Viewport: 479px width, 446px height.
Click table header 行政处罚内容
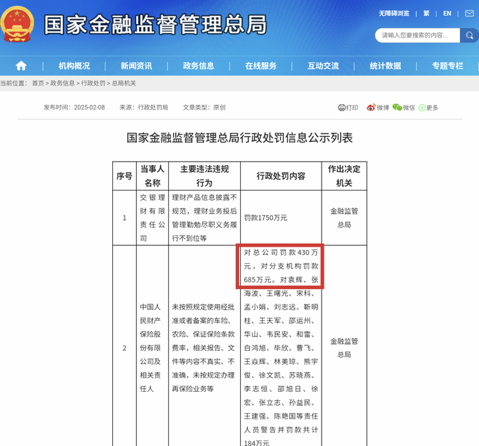tap(281, 176)
